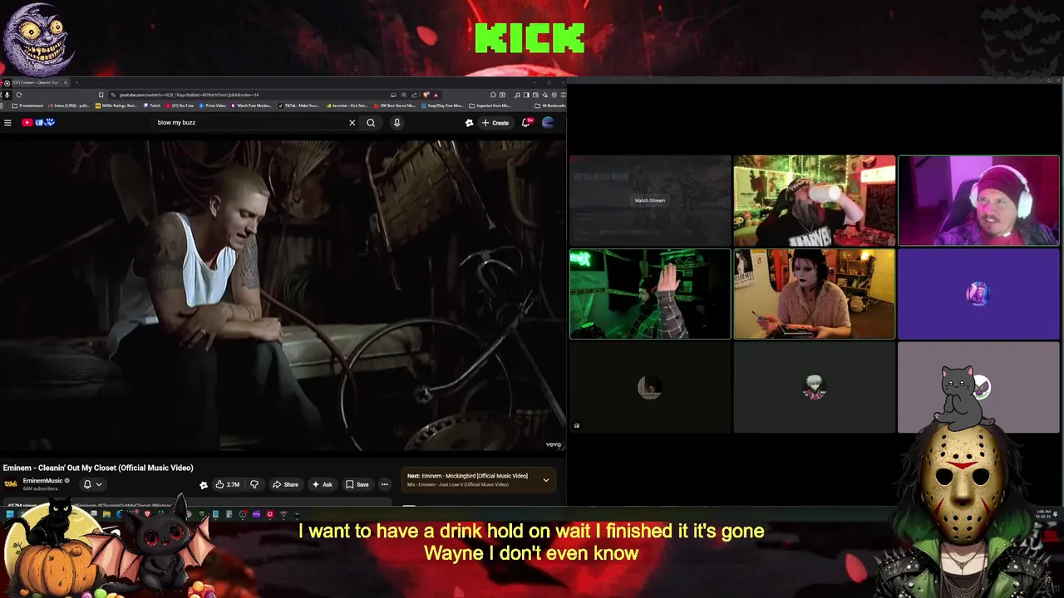Click the EminemMusic channel avatar
1064x598 pixels.
click(x=11, y=484)
